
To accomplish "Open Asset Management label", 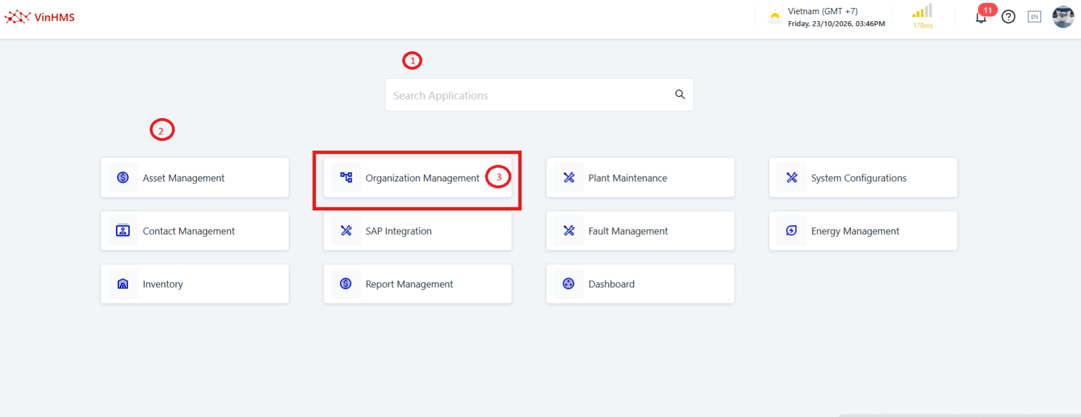I will point(184,178).
